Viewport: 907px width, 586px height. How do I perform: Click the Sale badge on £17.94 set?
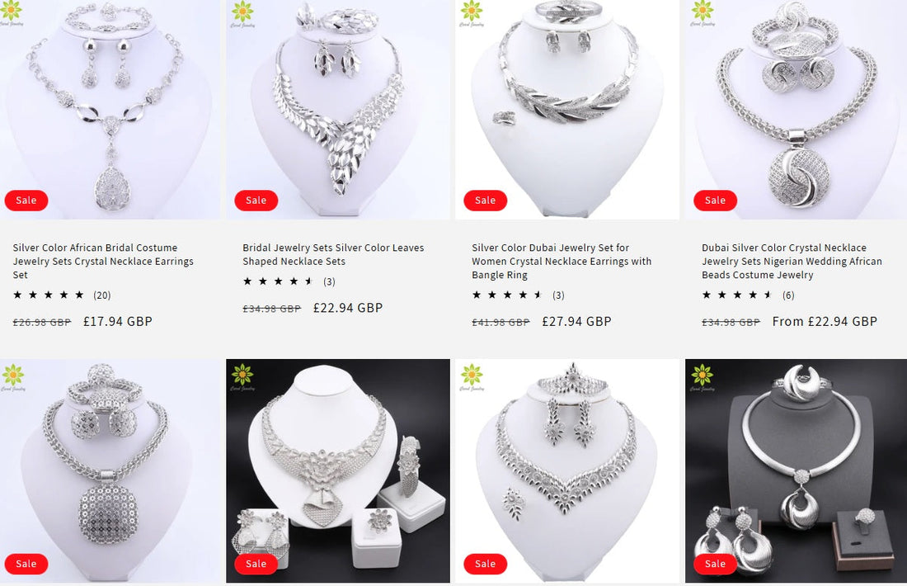(26, 201)
